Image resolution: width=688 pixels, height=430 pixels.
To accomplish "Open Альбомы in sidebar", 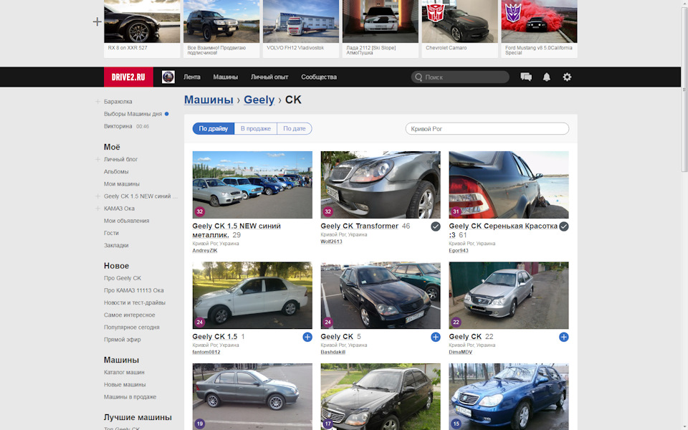I will 116,171.
